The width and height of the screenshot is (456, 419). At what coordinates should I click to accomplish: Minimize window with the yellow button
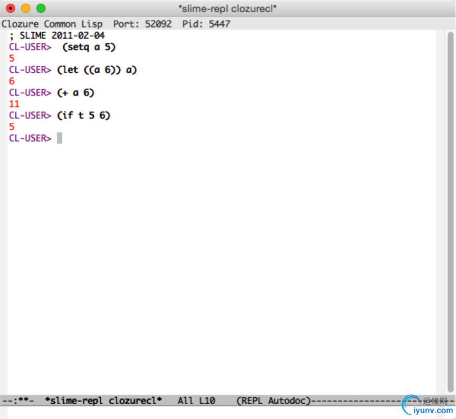(26, 8)
